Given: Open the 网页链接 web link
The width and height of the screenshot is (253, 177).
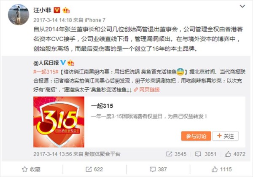Looking at the screenshot, I should (x=147, y=89).
